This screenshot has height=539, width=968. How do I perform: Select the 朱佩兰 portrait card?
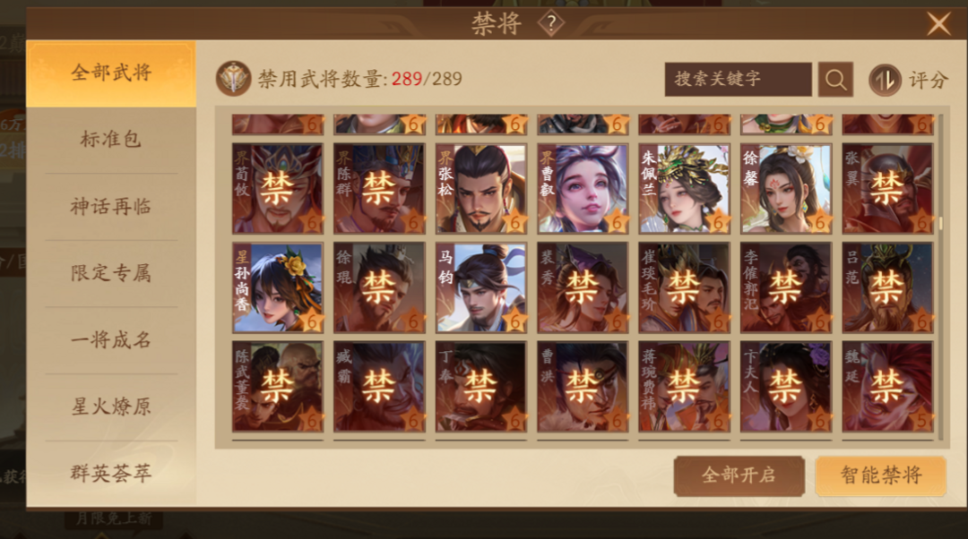tap(684, 189)
